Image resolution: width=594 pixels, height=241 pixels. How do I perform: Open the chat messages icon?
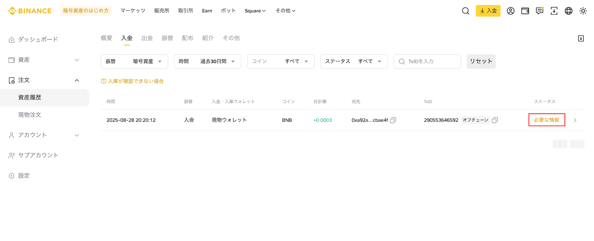539,11
